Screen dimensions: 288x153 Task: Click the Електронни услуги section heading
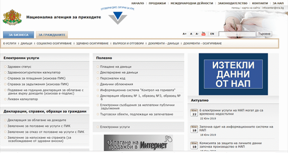(x=21, y=58)
